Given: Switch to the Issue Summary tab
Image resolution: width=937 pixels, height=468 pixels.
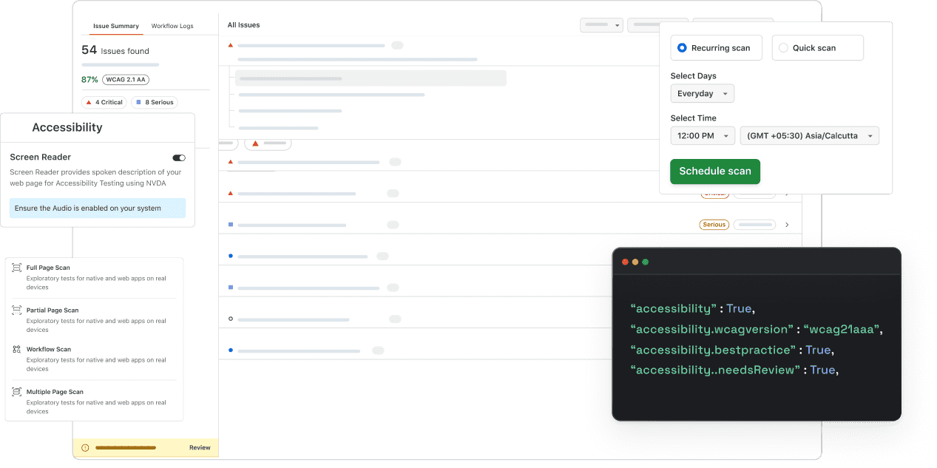Looking at the screenshot, I should pos(115,26).
